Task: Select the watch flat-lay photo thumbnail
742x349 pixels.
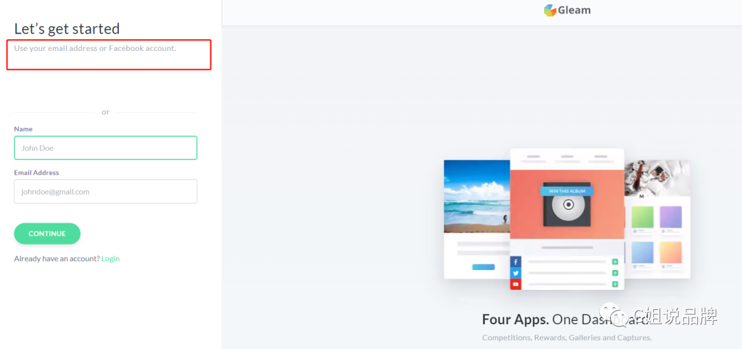Action: coord(657,178)
